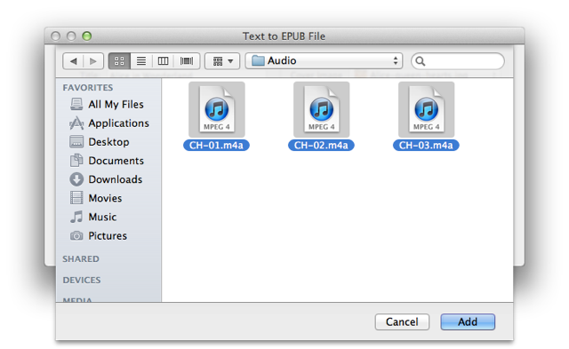Viewport: 569px width, 349px height.
Task: Open the Audio folder path popup
Action: [x=324, y=61]
